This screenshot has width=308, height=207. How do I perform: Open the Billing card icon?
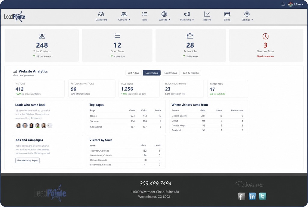[x=227, y=14]
